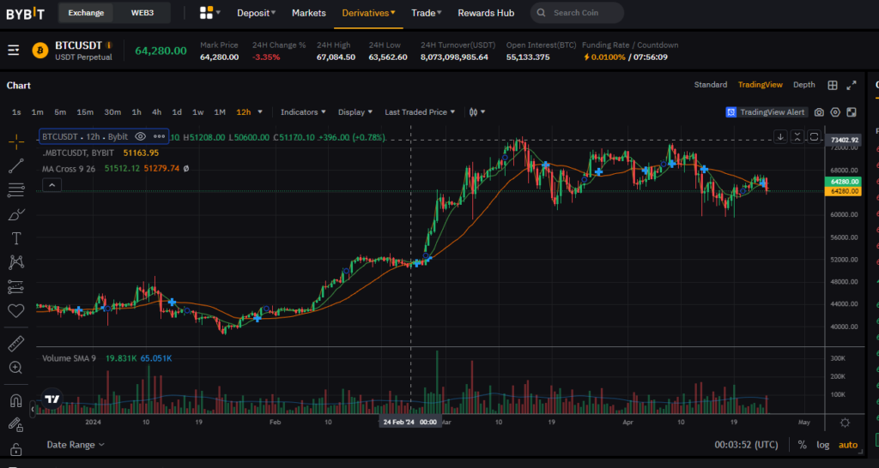Open more options for the BTCUSDT 12h legend

pos(159,136)
